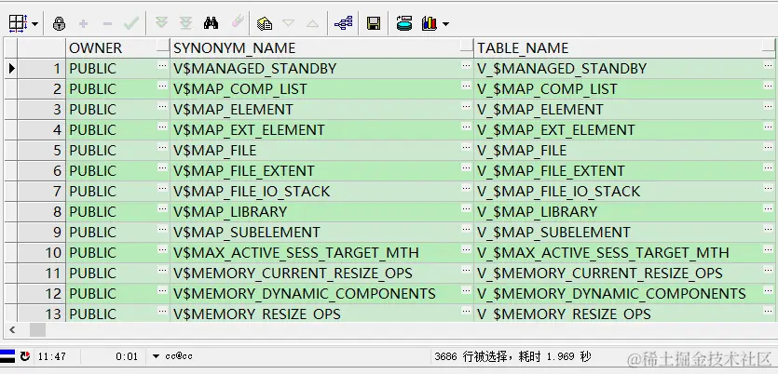This screenshot has height=374, width=778.
Task: Select row number 13 header
Action: click(41, 314)
